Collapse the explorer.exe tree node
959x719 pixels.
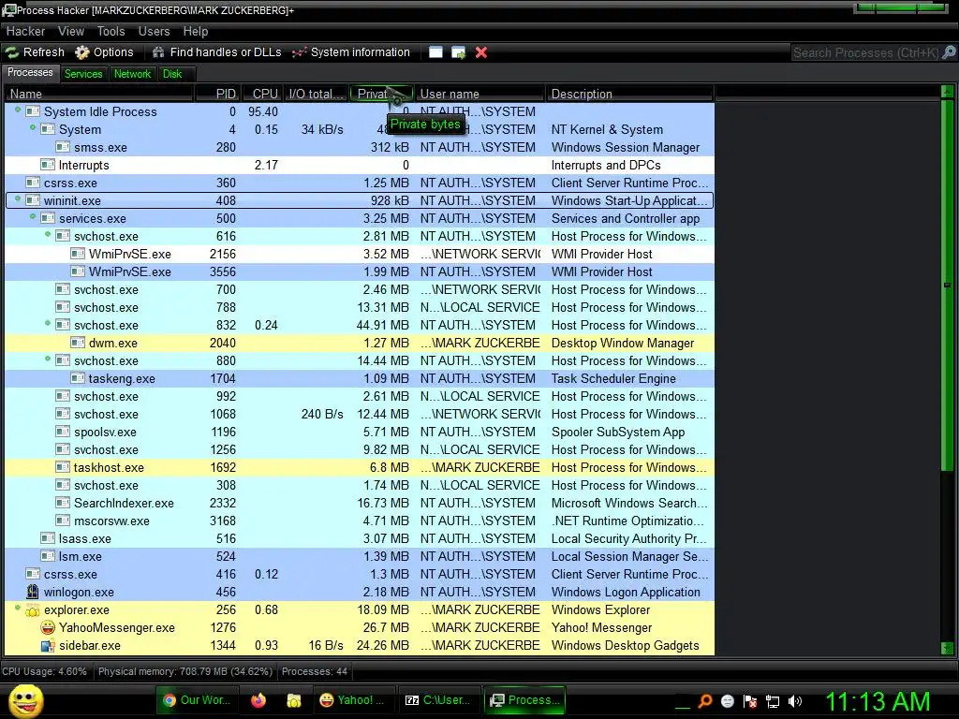[x=18, y=608]
